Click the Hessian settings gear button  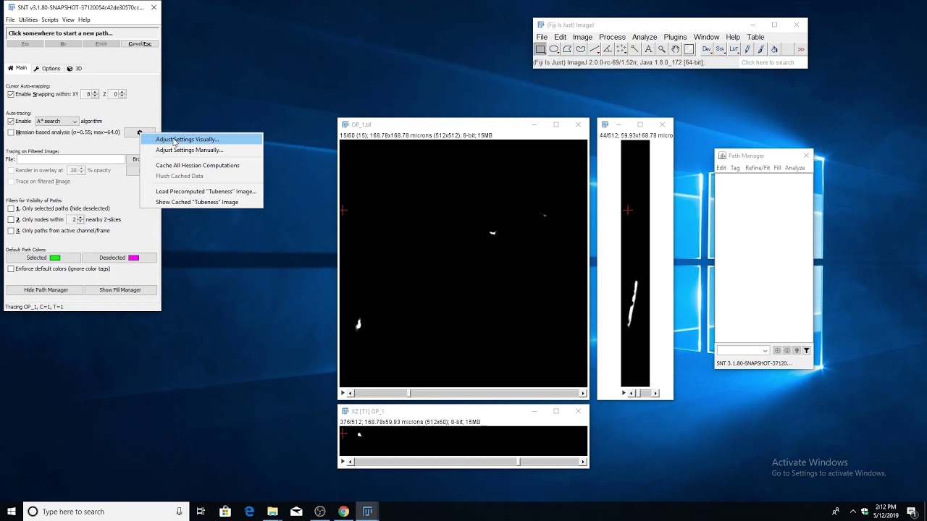click(x=139, y=132)
